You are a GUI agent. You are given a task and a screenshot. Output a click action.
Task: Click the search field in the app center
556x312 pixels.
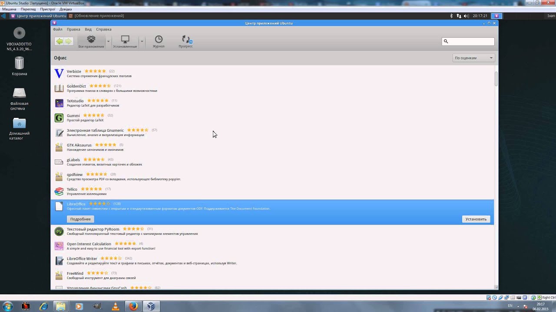(468, 41)
